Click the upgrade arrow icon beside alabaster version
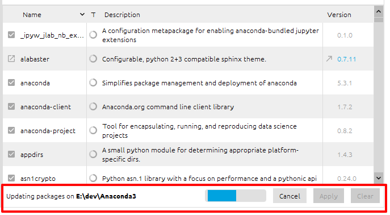 329,59
